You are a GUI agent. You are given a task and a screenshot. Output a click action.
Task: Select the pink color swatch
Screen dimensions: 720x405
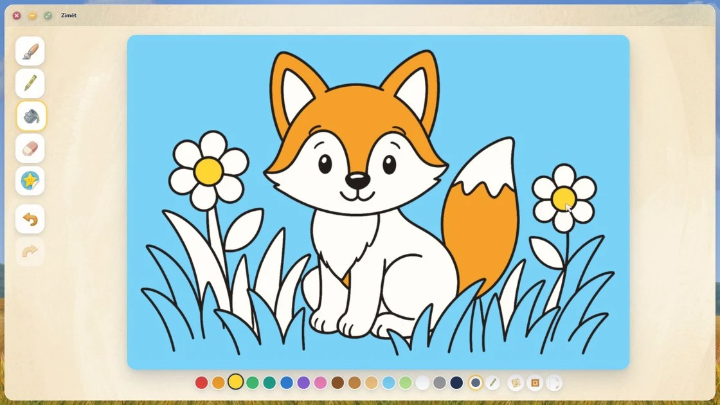[x=321, y=382]
